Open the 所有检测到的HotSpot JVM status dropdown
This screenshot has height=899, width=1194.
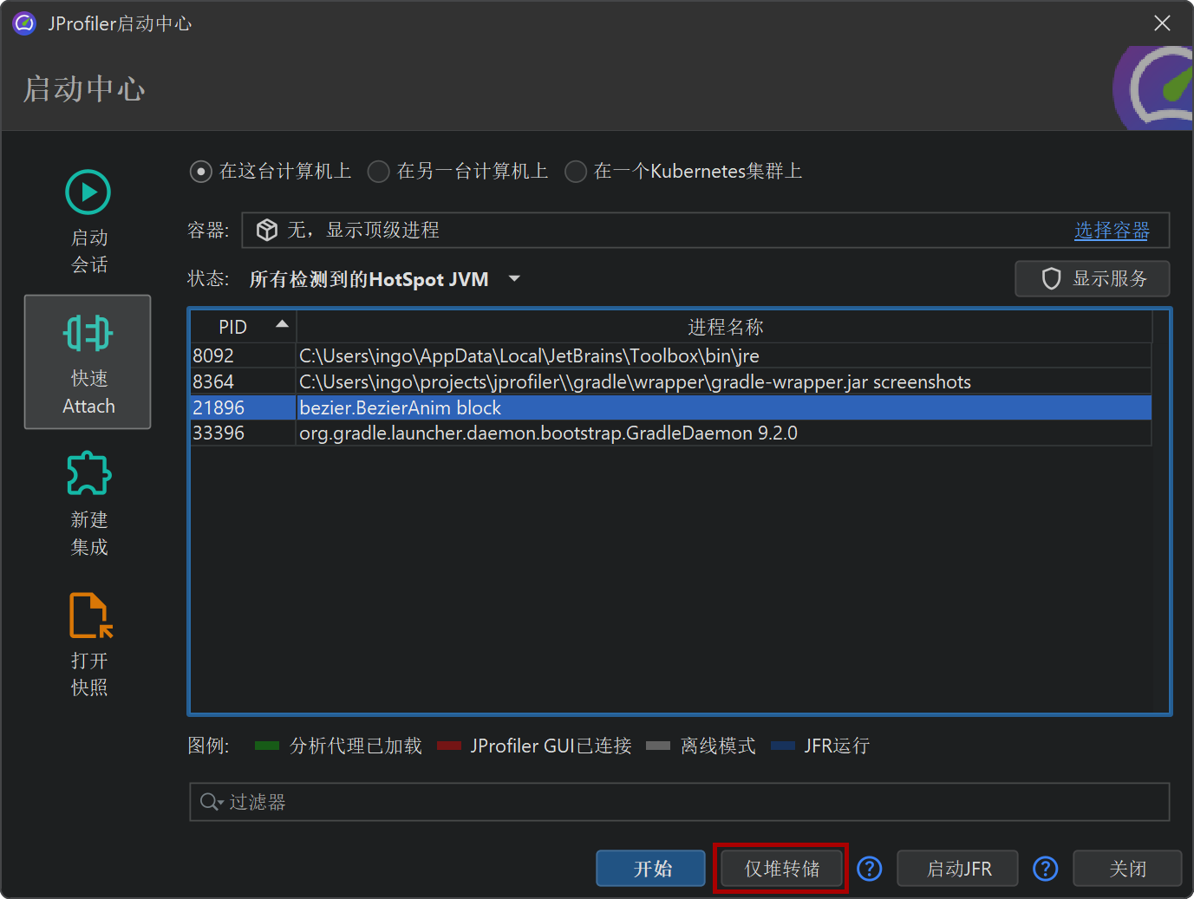385,279
